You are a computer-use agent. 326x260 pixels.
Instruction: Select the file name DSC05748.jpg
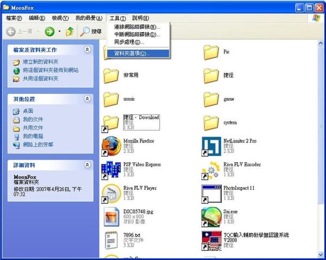(138, 212)
